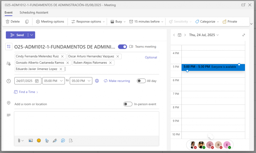Select the 5:00 PM - 5:30 PM event block
Image resolution: width=256 pixels, height=153 pixels.
tap(213, 67)
